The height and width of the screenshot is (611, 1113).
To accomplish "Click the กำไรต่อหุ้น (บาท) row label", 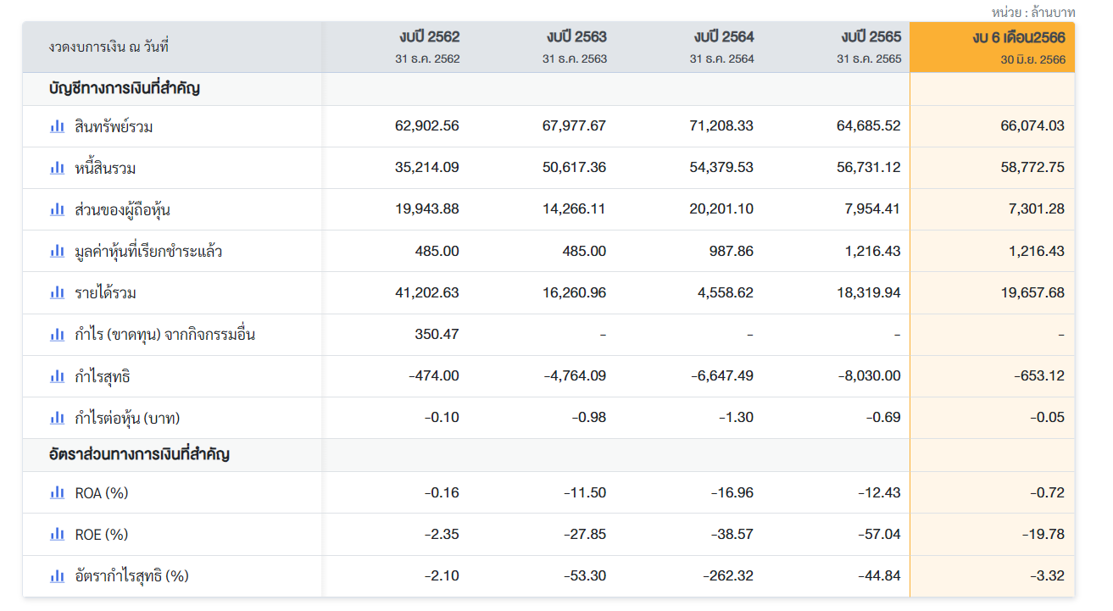I will (127, 419).
